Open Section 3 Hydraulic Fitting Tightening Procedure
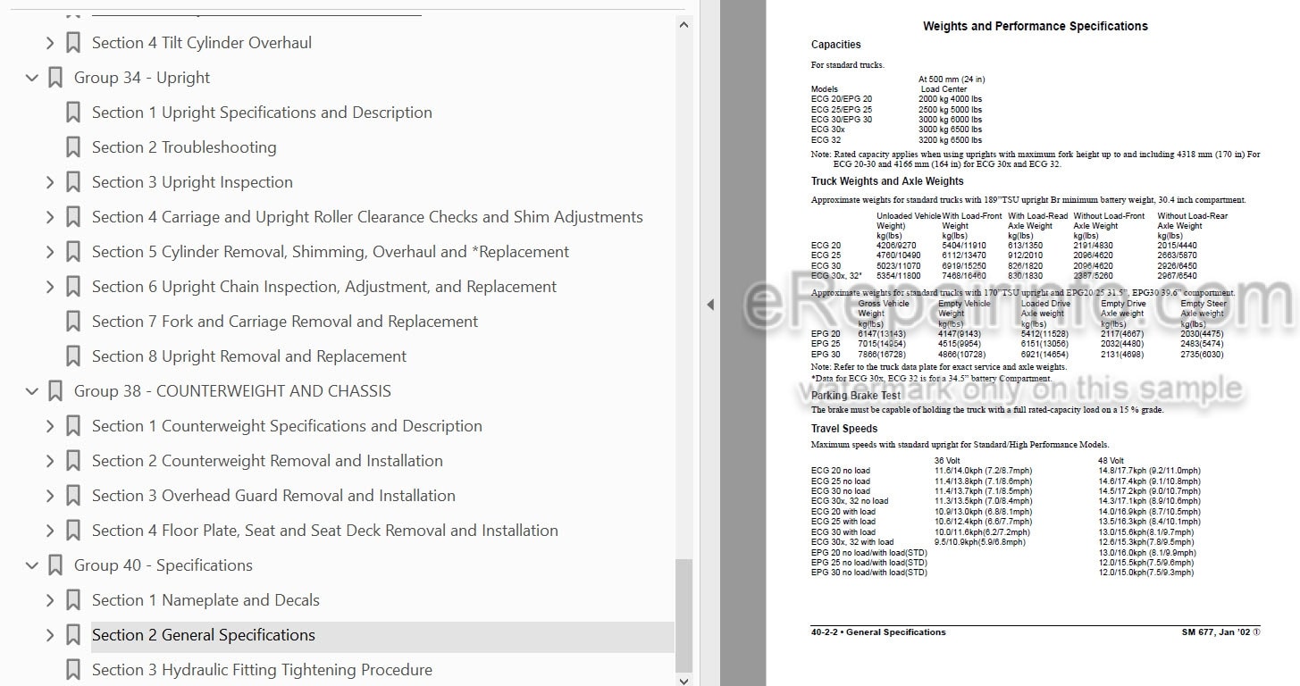The image size is (1300, 686). (x=262, y=670)
